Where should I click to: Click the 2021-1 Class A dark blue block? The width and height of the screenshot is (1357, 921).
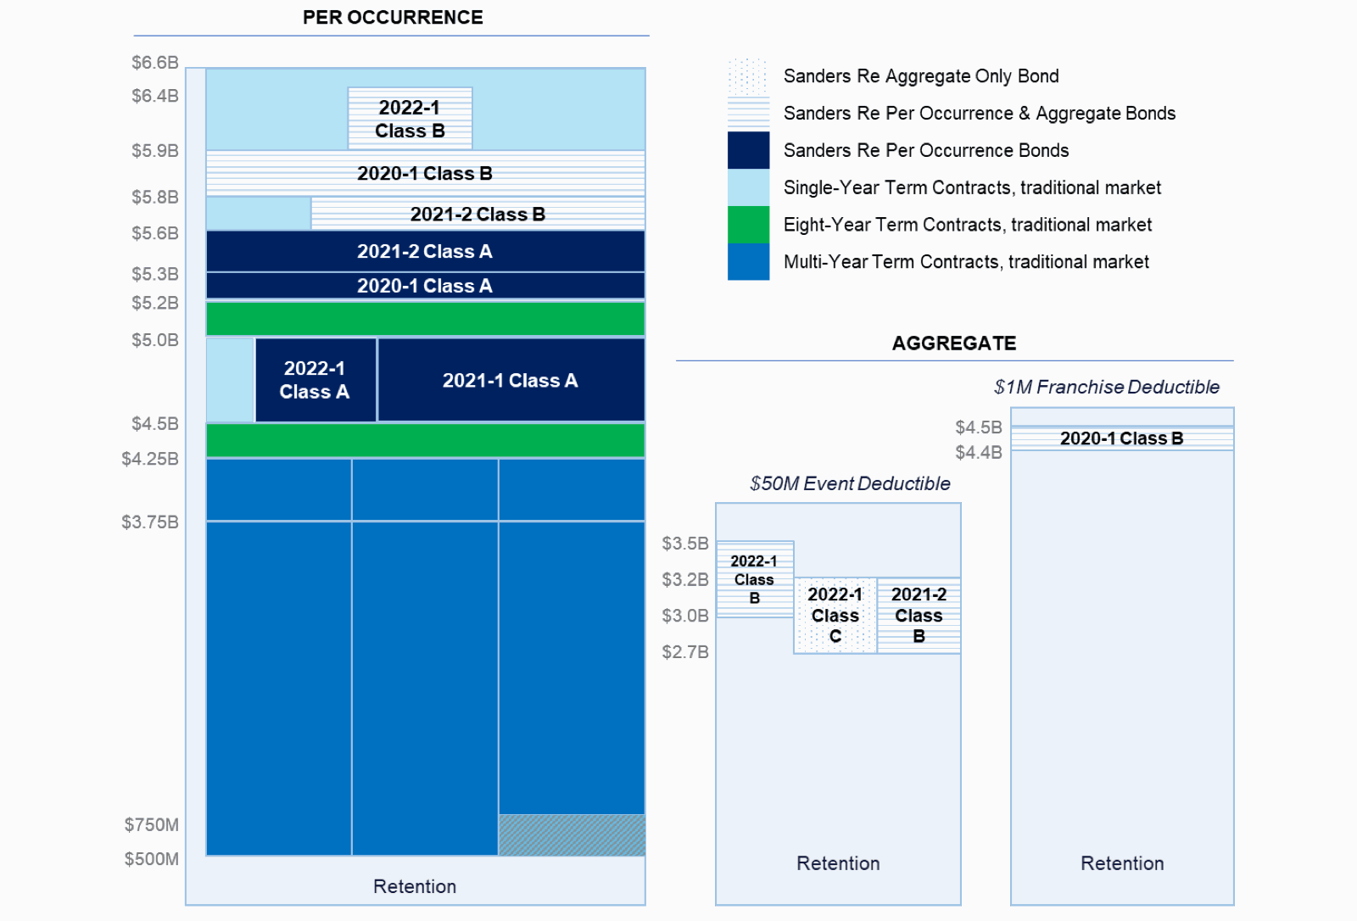coord(510,381)
